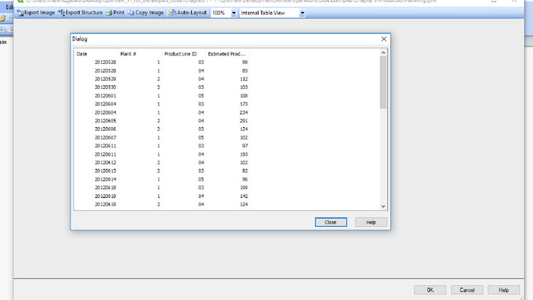Click the estimated production value 82
533x300 pixels.
click(244, 171)
